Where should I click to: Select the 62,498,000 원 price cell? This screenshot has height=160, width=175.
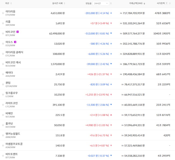tap(57, 34)
